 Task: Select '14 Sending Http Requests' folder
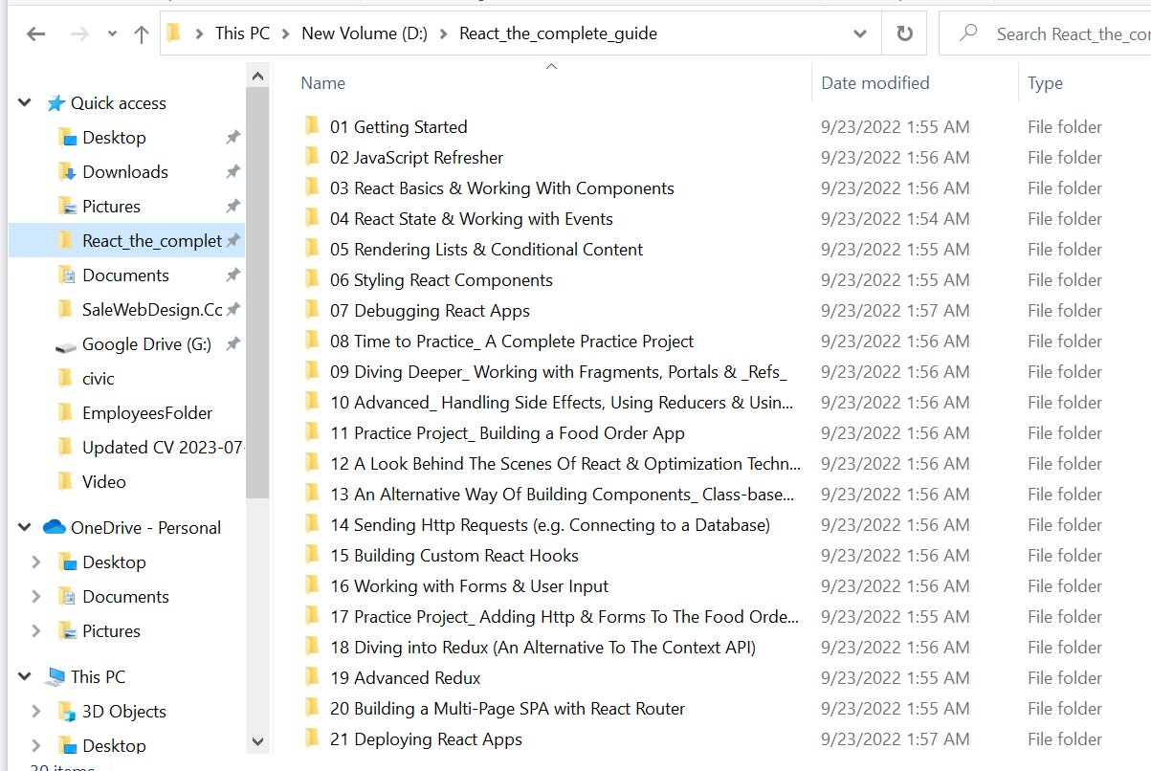click(550, 525)
